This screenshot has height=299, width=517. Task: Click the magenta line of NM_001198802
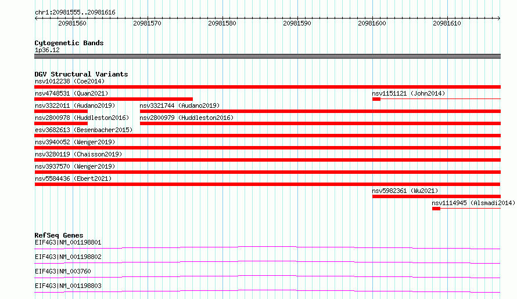pos(267,262)
